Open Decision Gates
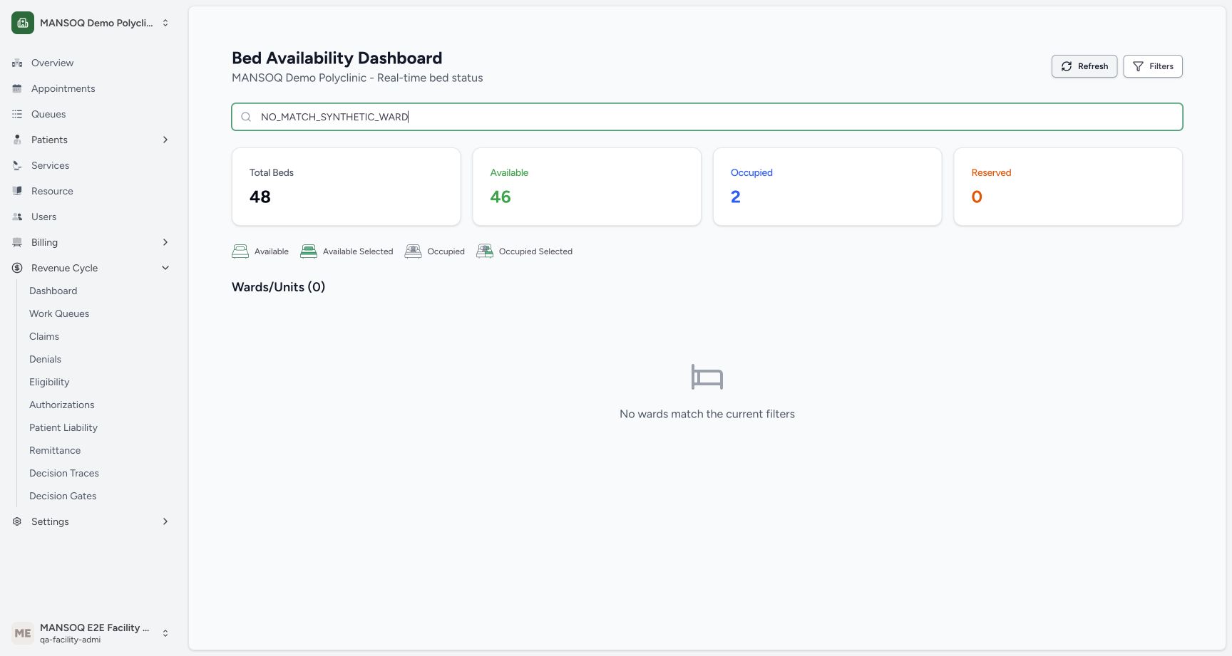 pos(63,496)
